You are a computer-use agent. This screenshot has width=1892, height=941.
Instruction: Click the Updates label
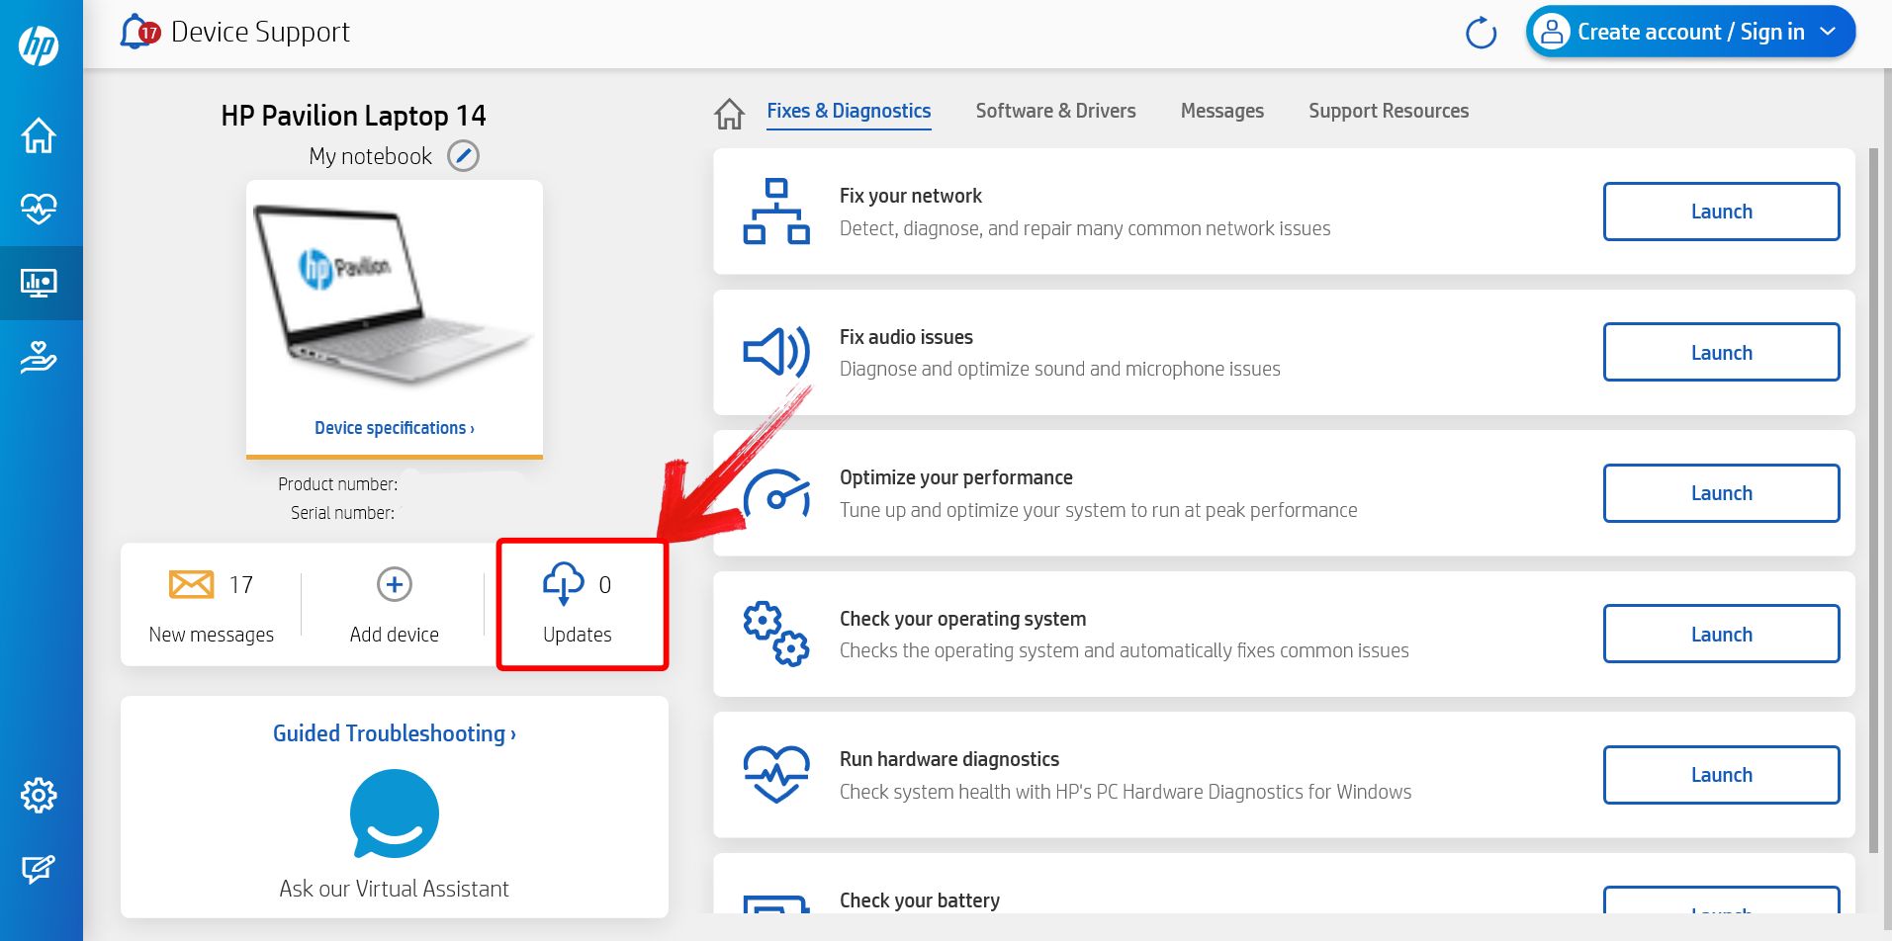[577, 635]
